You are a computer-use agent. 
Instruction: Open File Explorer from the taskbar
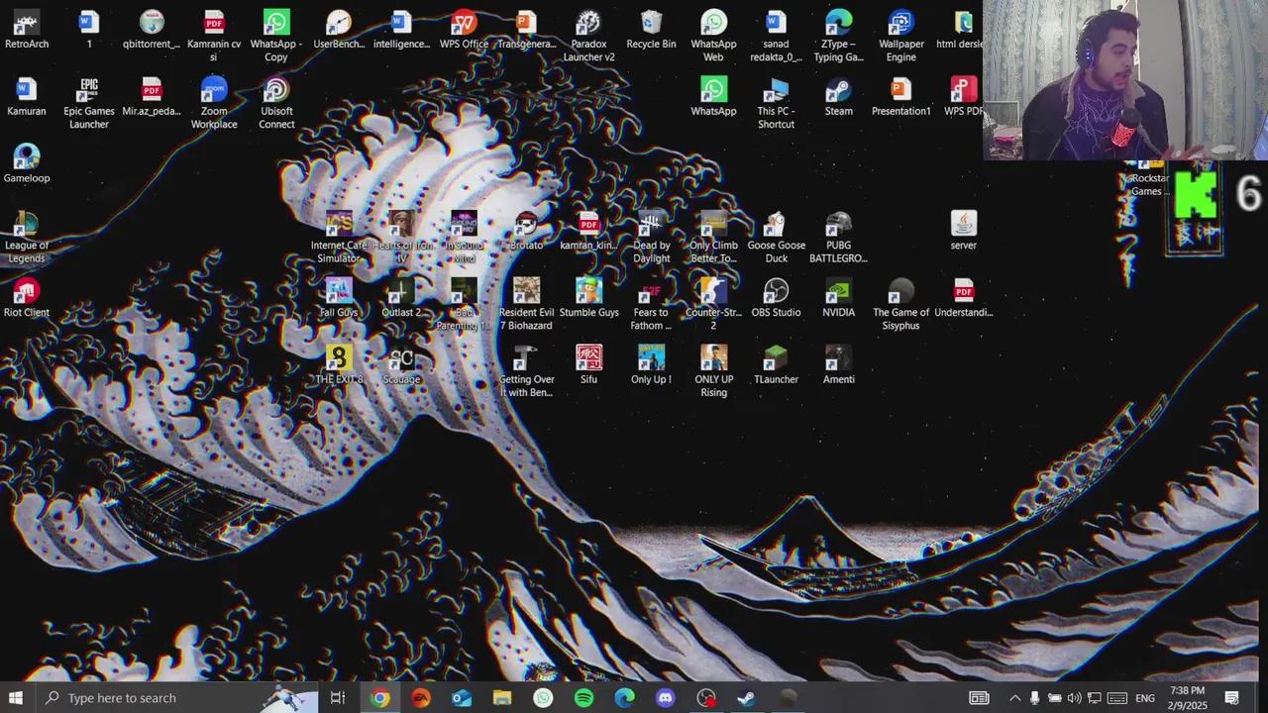[502, 698]
